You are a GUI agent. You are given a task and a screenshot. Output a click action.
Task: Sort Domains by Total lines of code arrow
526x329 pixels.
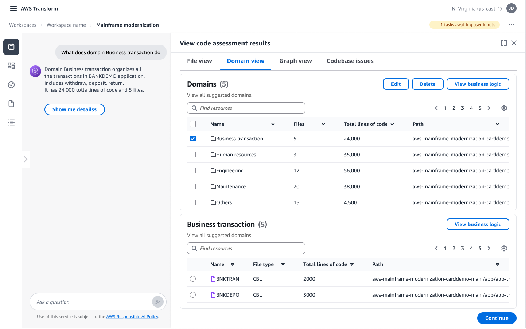pos(392,124)
